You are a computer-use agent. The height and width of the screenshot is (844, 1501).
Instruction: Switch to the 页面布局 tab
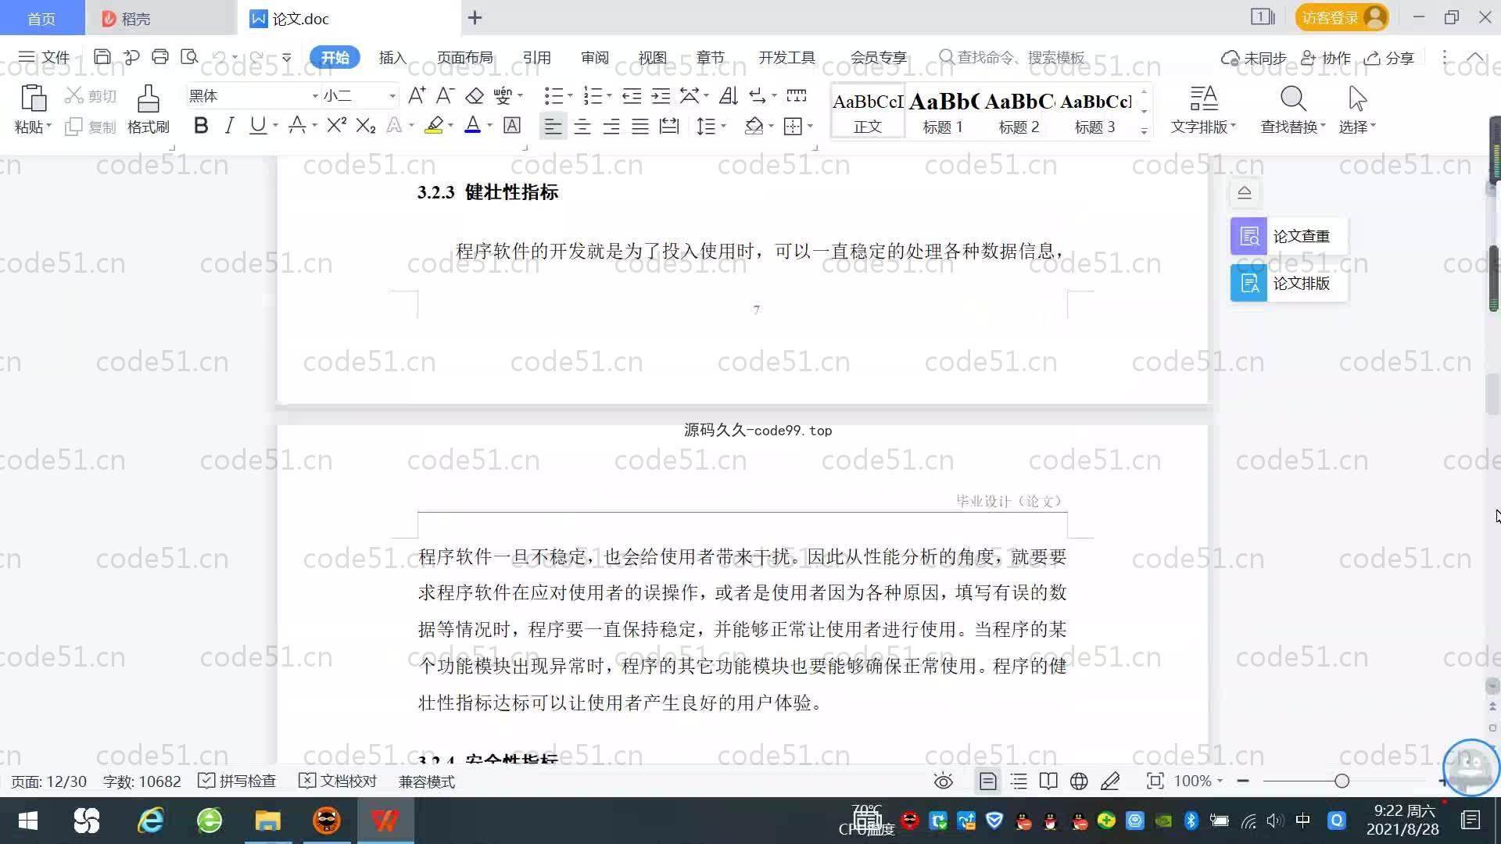point(464,58)
